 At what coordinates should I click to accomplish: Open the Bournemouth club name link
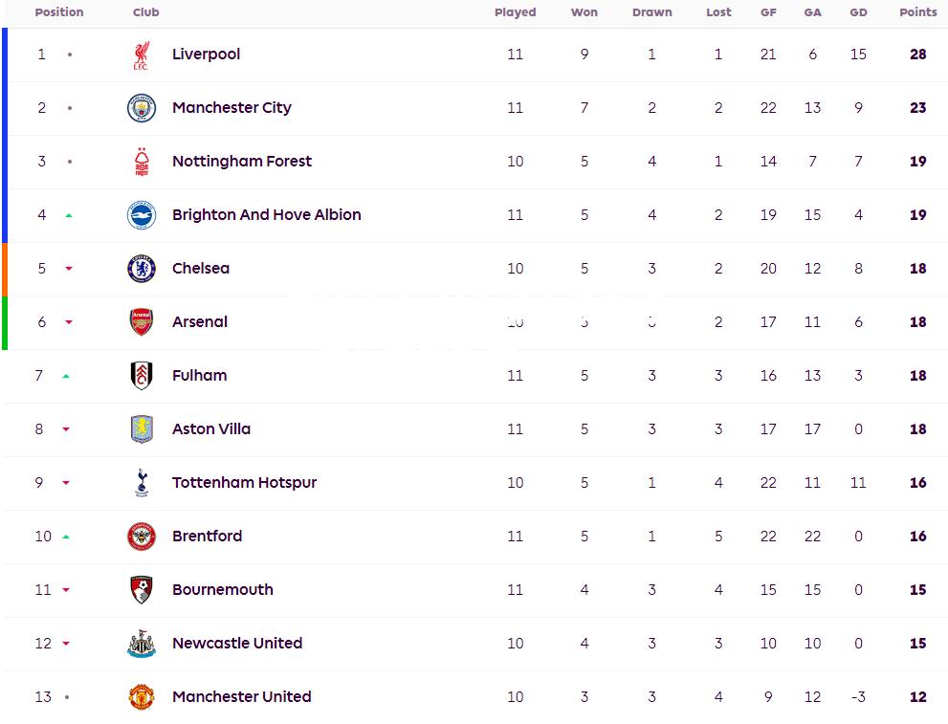(223, 590)
